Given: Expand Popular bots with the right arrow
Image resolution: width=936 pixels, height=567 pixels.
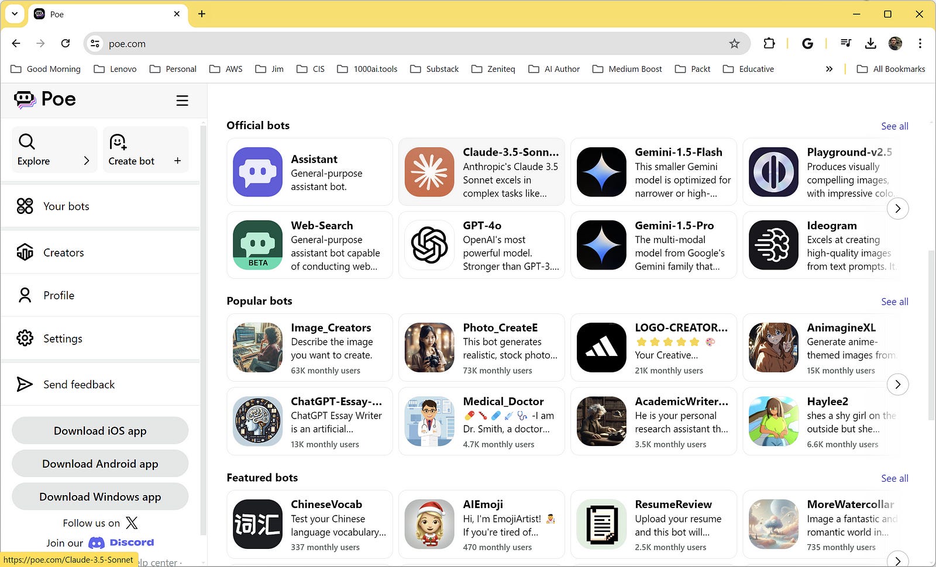Looking at the screenshot, I should point(897,384).
